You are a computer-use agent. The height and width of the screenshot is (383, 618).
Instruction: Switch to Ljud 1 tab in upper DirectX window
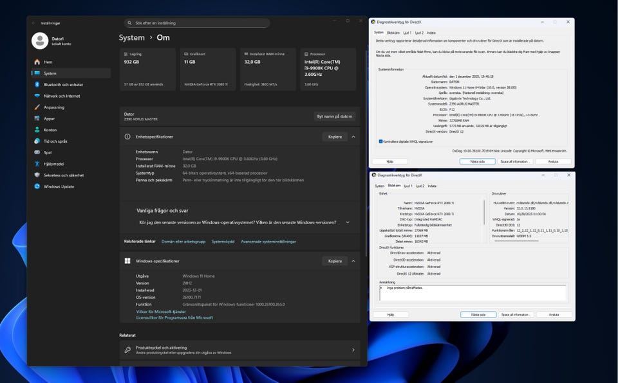[x=407, y=32]
